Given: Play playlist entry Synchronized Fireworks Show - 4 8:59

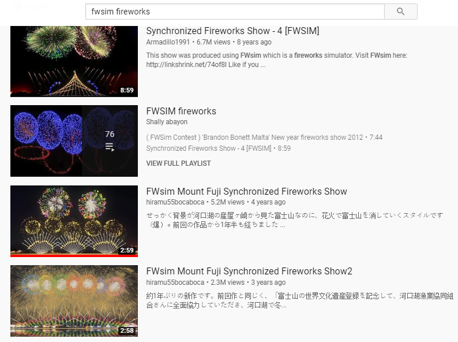Looking at the screenshot, I should pyautogui.click(x=218, y=148).
